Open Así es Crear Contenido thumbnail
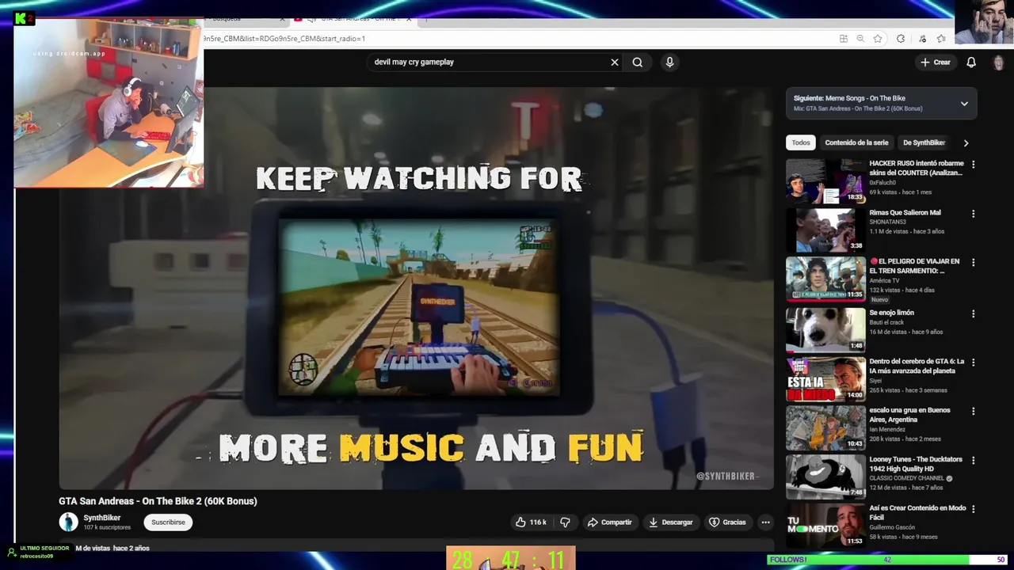Image resolution: width=1014 pixels, height=570 pixels. (x=825, y=525)
